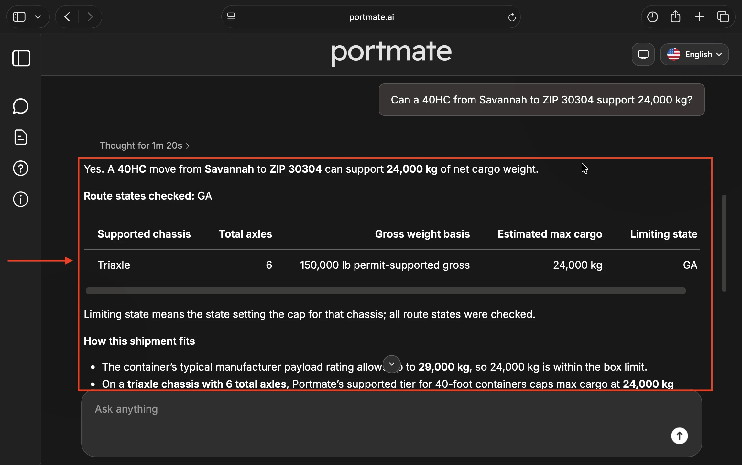
Task: Show the tab overview icon
Action: (723, 17)
